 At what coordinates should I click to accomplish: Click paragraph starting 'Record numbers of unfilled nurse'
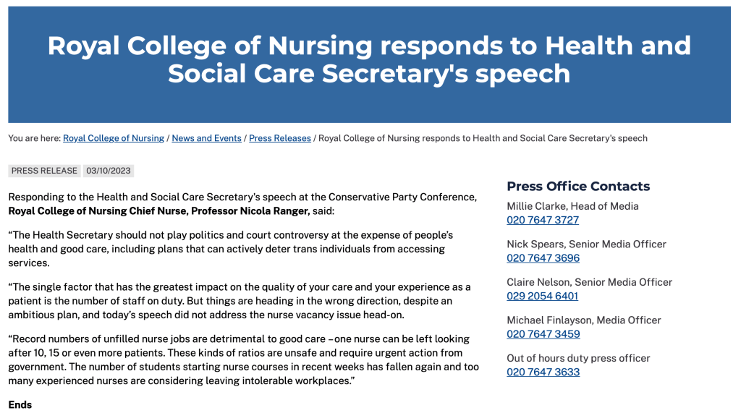(242, 359)
